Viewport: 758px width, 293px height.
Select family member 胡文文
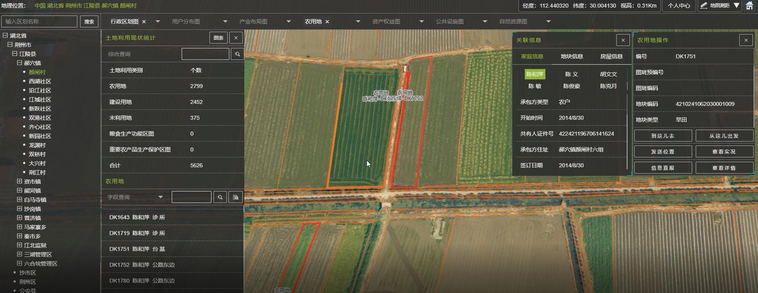609,74
